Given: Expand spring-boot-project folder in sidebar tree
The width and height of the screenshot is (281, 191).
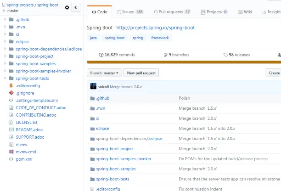Looking at the screenshot, I should [5, 56].
